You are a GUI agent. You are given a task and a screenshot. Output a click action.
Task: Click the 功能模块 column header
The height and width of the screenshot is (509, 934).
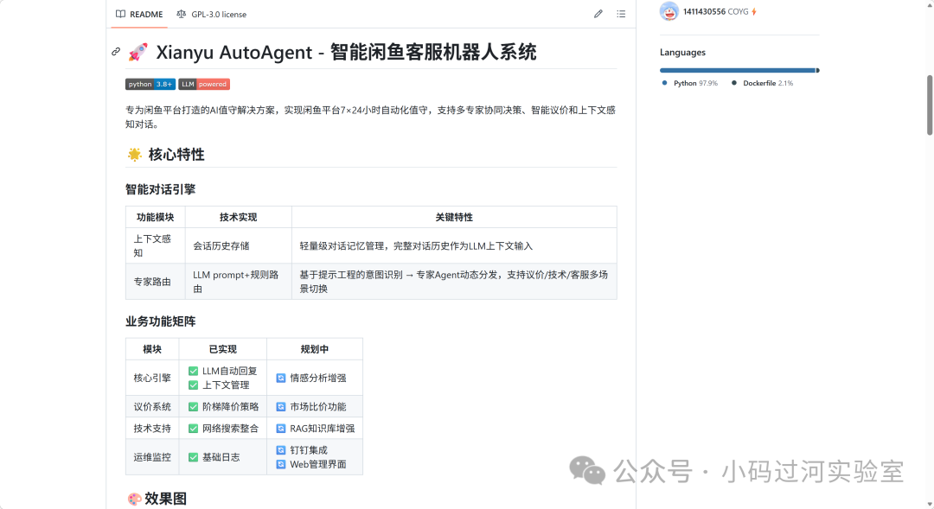156,217
